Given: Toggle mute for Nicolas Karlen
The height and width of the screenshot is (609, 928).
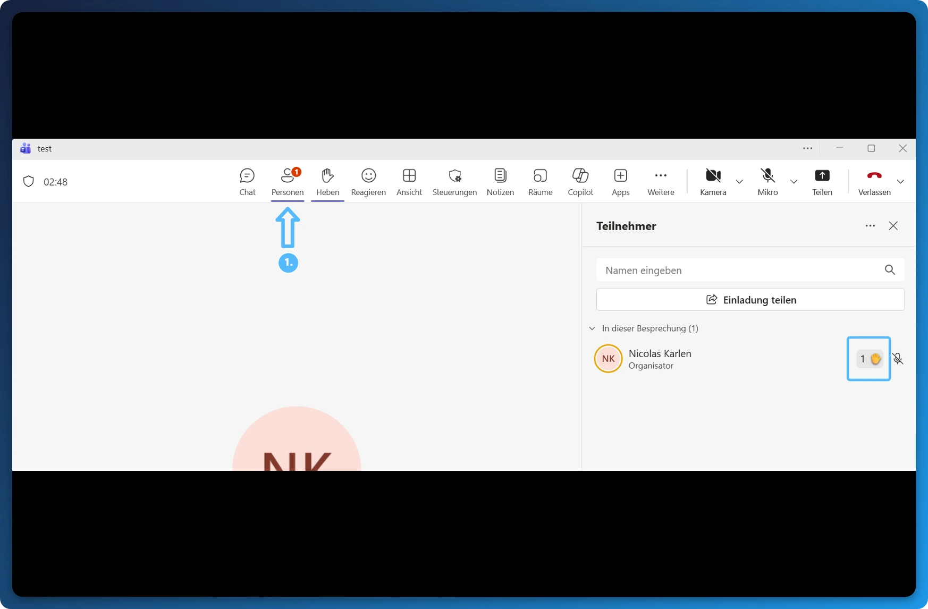Looking at the screenshot, I should 897,359.
